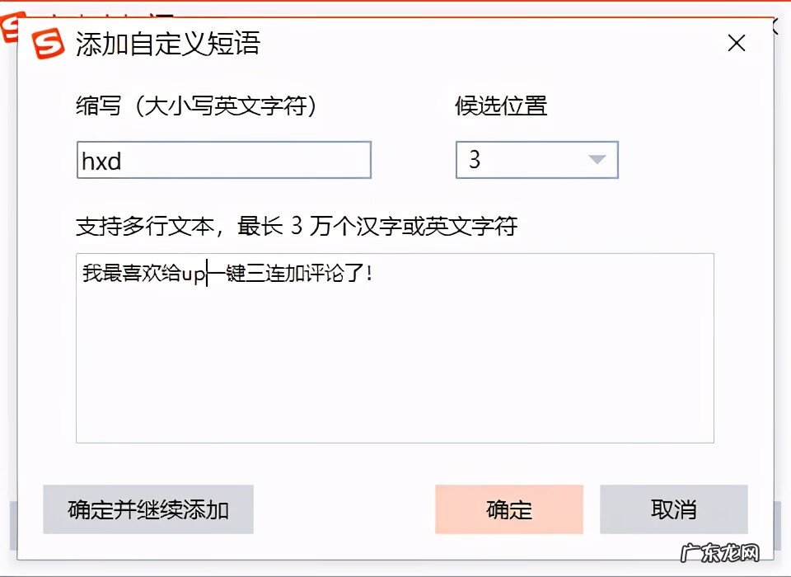
Task: Click the 确定 confirm button
Action: pos(508,510)
